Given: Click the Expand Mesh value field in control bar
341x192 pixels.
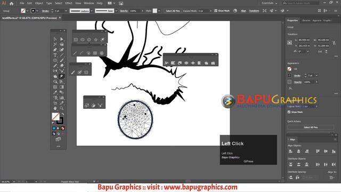Looking at the screenshot, I should 203,11.
